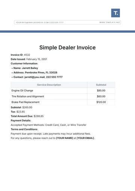Select the Simple Dealer Invoice title
The width and height of the screenshot is (135, 191).
pos(67,48)
